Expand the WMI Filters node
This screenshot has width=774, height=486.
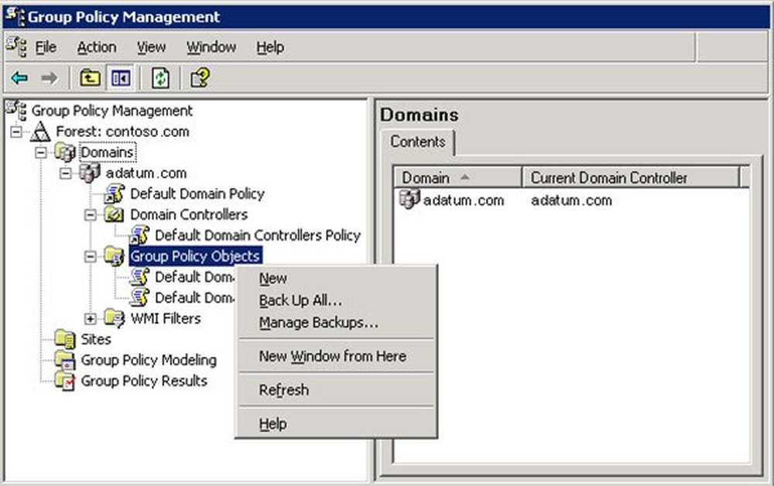point(91,318)
